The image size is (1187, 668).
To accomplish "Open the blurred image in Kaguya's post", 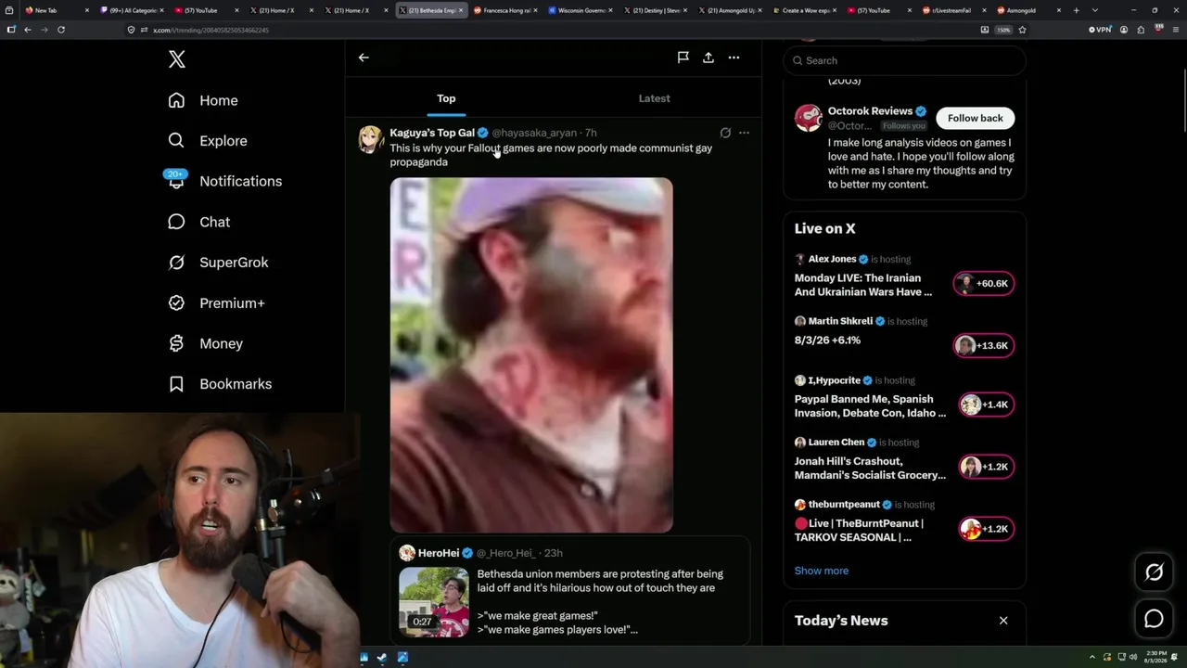I will coord(531,355).
